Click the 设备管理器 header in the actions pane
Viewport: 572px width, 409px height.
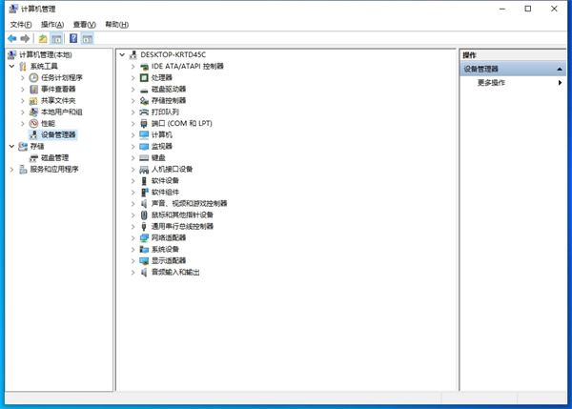[481, 69]
